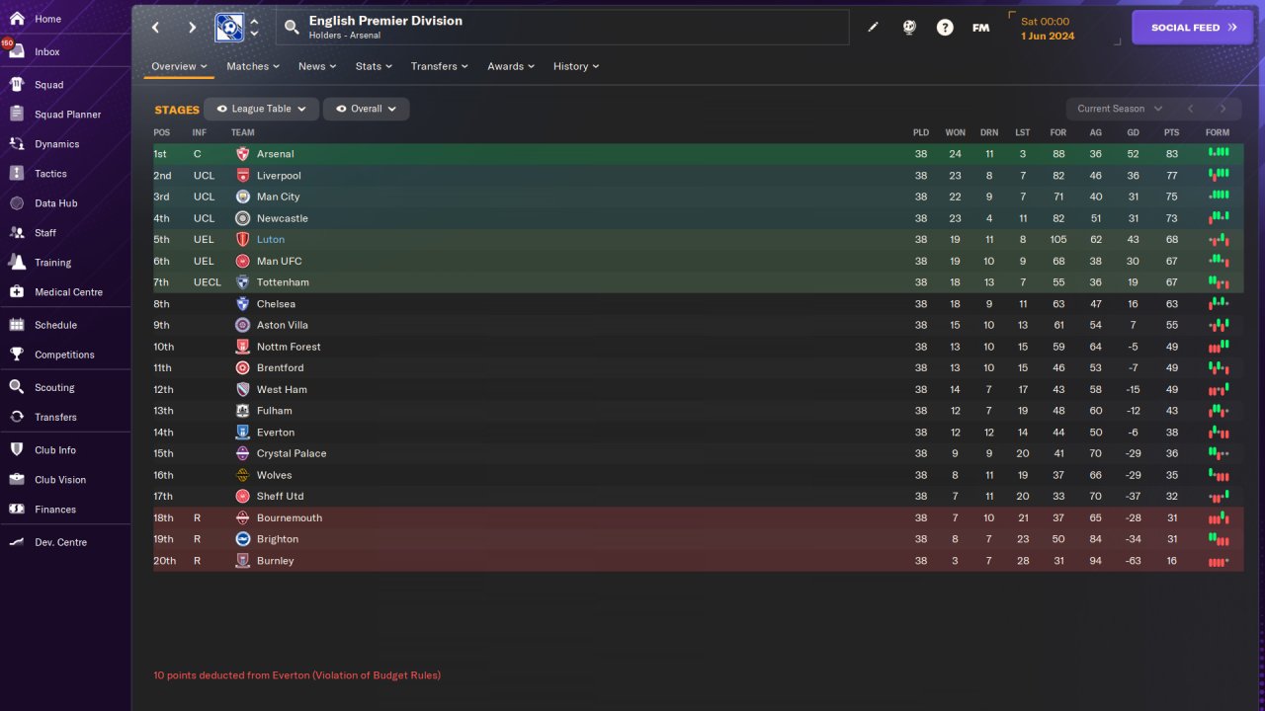Select the History tab
Image resolution: width=1265 pixels, height=711 pixels.
pos(575,66)
